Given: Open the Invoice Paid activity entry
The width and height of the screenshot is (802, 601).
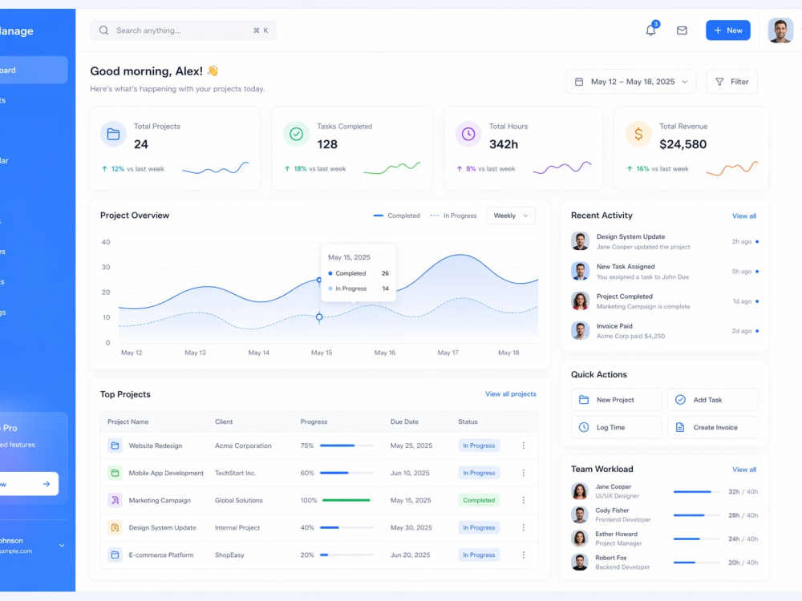Looking at the screenshot, I should coord(664,331).
